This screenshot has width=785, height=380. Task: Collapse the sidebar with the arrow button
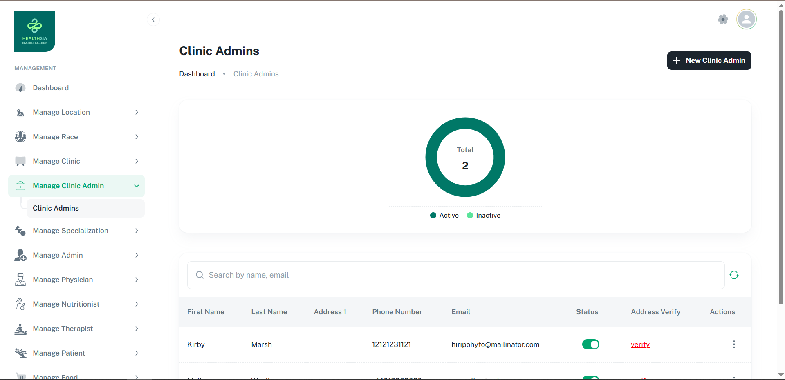tap(153, 20)
